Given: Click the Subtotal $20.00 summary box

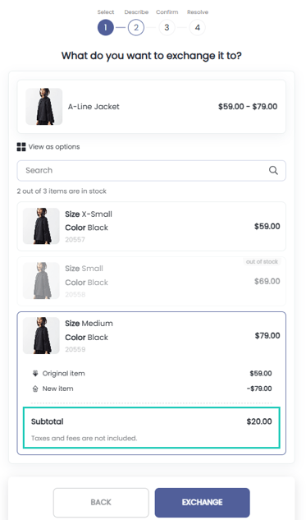Looking at the screenshot, I should point(151,427).
